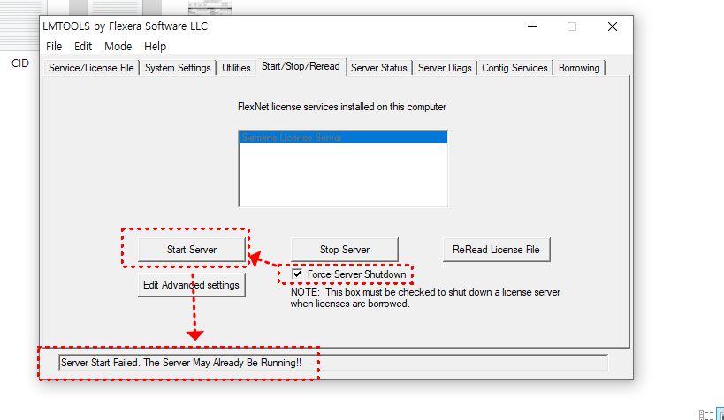Open the Config Services tab
724x420 pixels.
(514, 68)
